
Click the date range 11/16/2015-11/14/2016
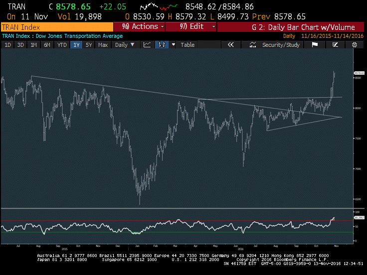(333, 36)
